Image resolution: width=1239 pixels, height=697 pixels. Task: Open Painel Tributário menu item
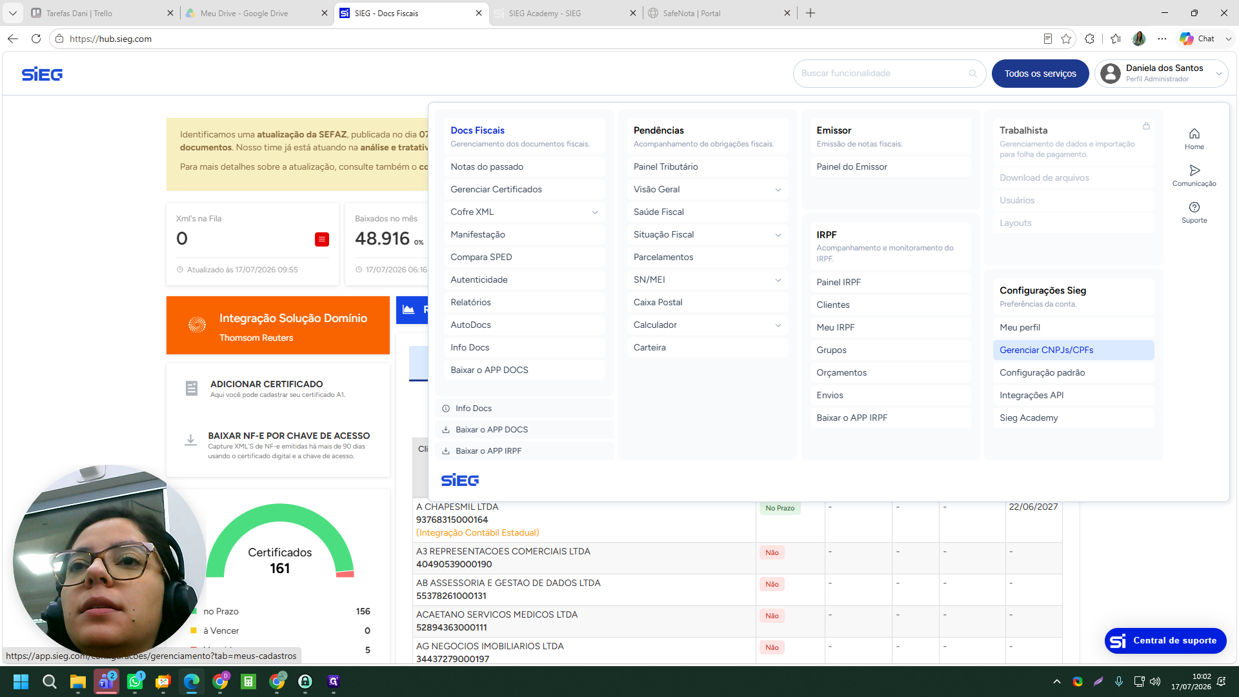(x=707, y=167)
